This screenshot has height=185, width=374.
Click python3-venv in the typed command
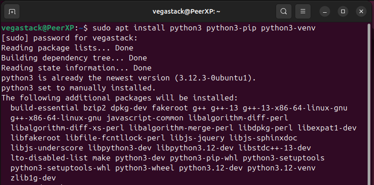(x=288, y=28)
